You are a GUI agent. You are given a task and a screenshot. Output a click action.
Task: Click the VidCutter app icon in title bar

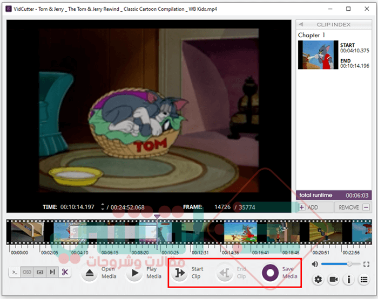tap(9, 9)
